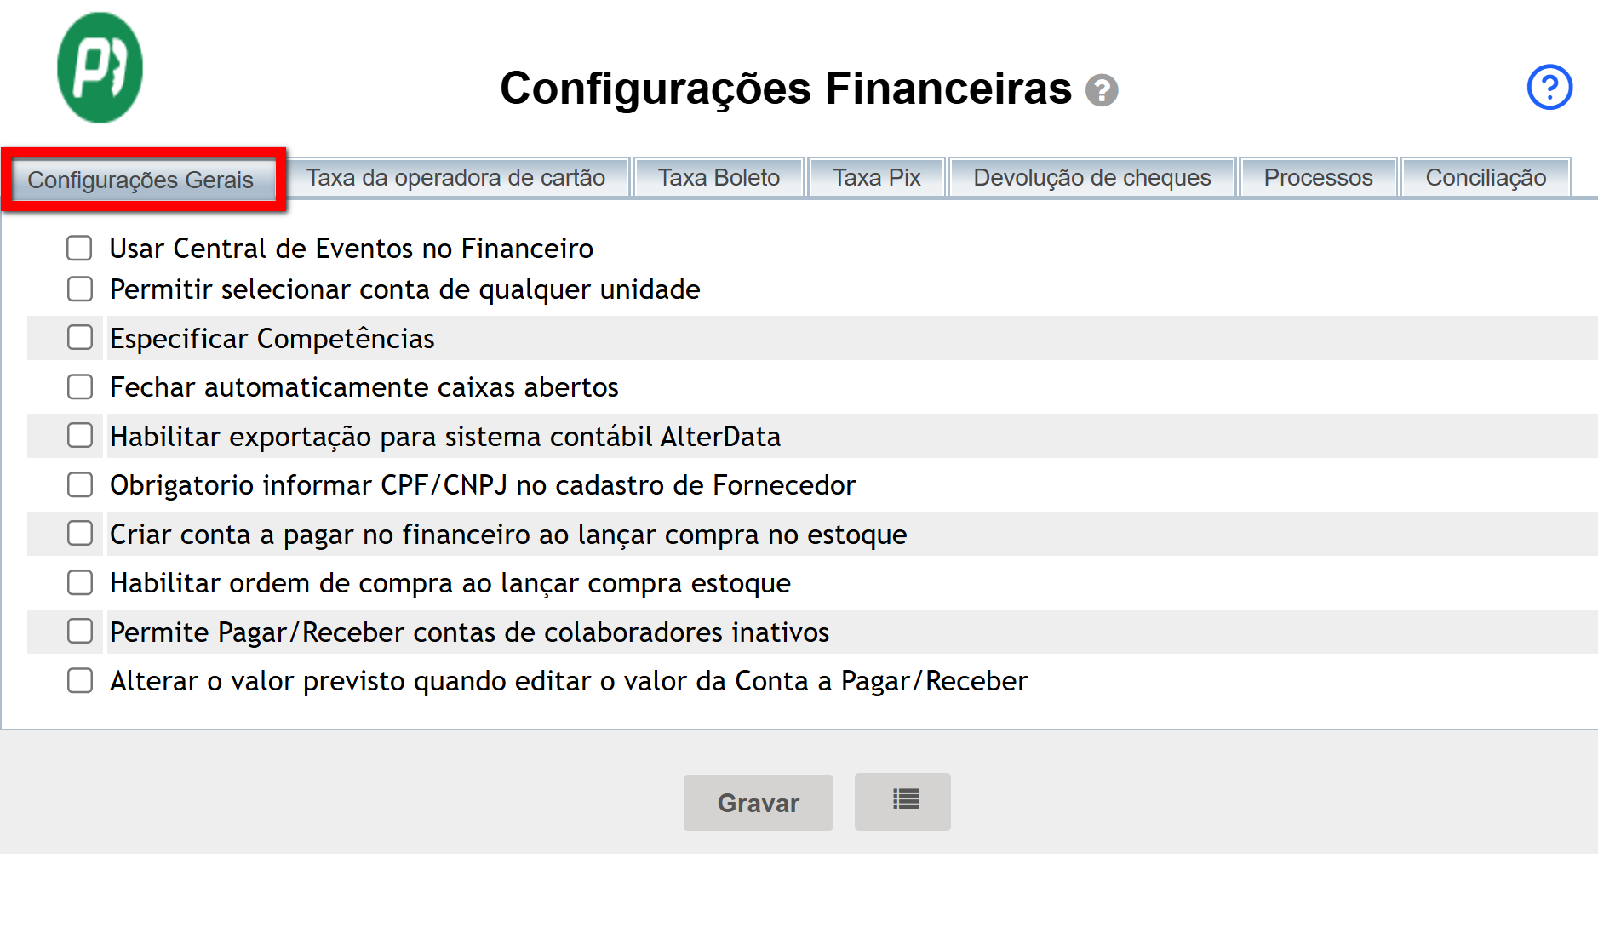
Task: Switch to Taxa da operadora de cartão tab
Action: (455, 178)
